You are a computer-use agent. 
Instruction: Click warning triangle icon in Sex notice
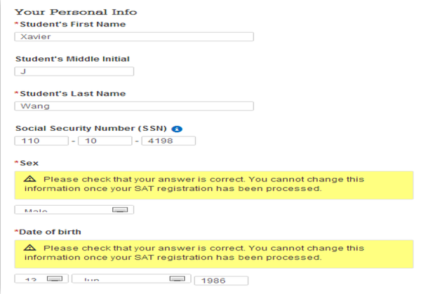coord(29,179)
